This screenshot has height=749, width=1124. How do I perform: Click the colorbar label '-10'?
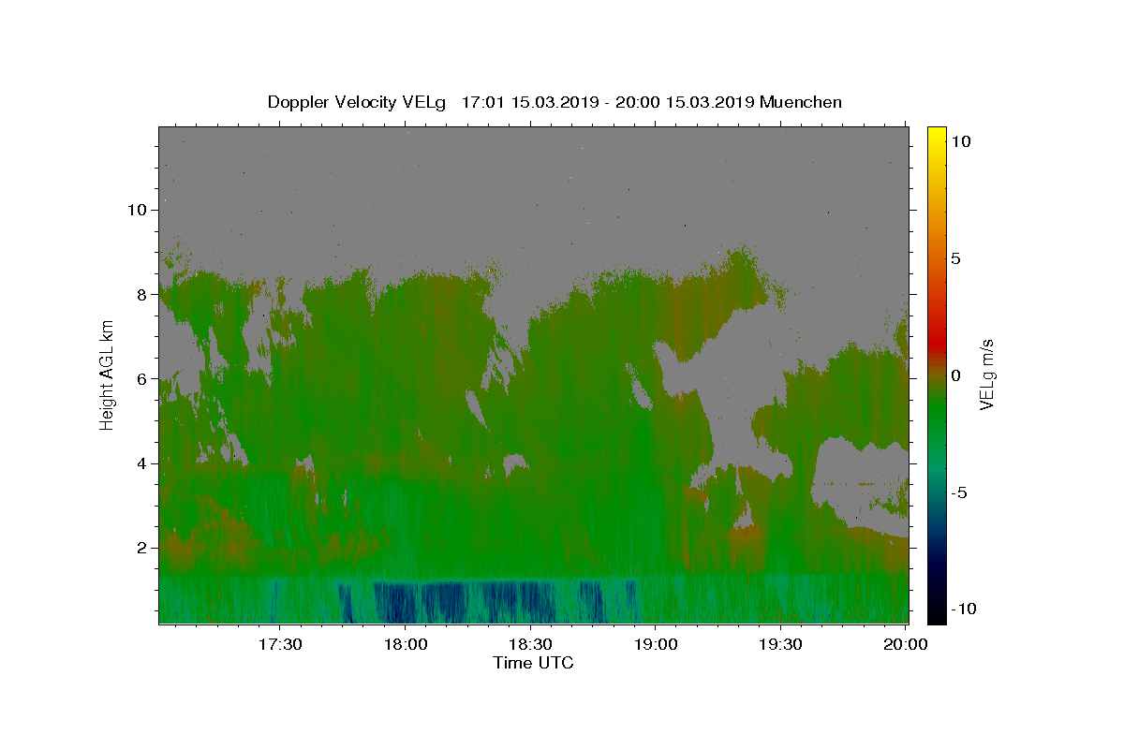tap(963, 609)
